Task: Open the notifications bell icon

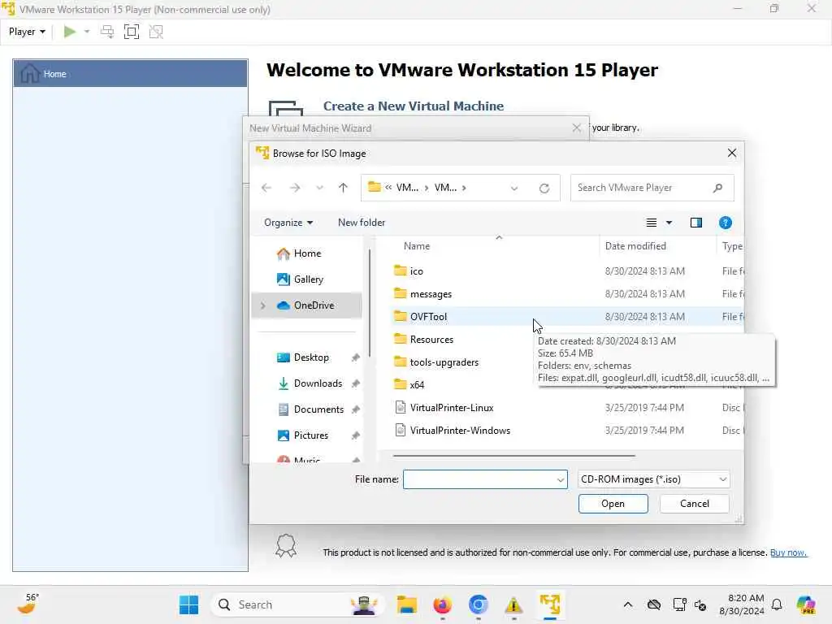Action: [x=777, y=604]
